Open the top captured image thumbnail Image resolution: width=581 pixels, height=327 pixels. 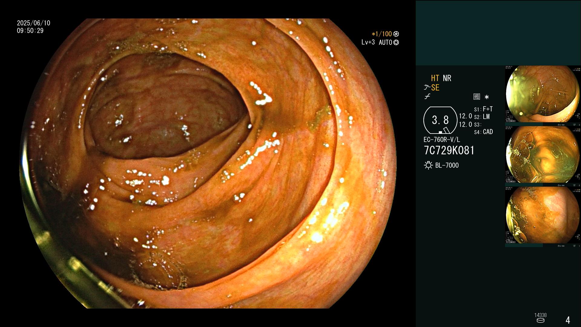pos(543,94)
